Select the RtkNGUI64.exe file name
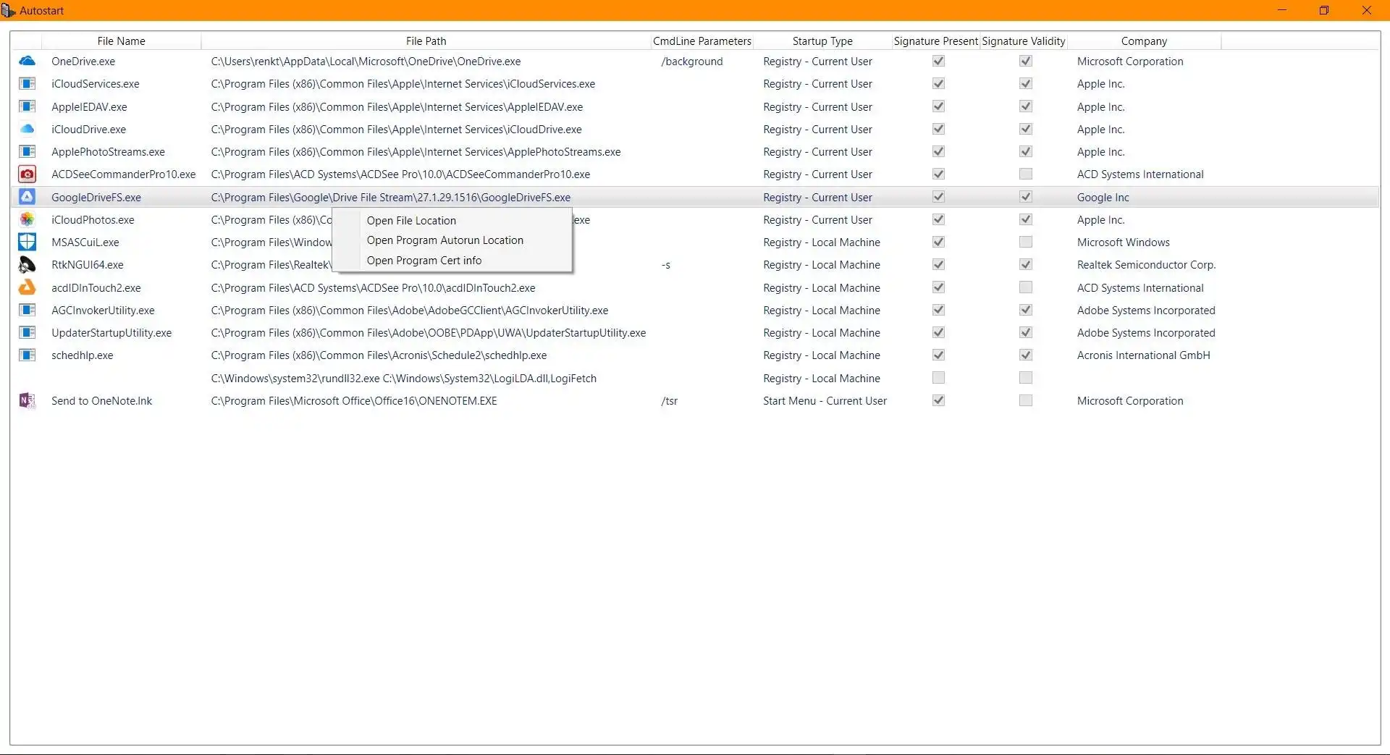 pos(88,265)
